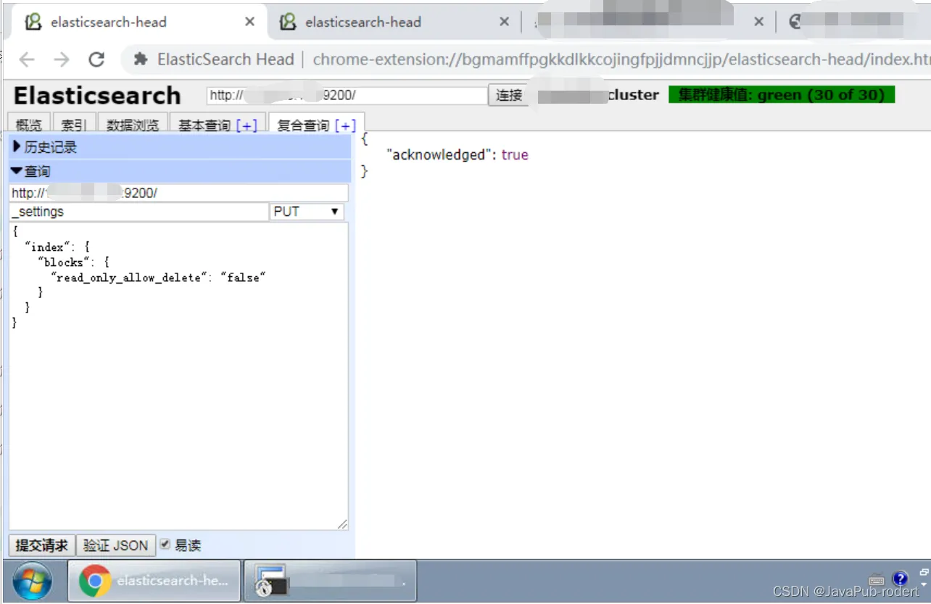Select the first elasticsearch-head browser tab
Screen dimensions: 931x604
pos(138,22)
